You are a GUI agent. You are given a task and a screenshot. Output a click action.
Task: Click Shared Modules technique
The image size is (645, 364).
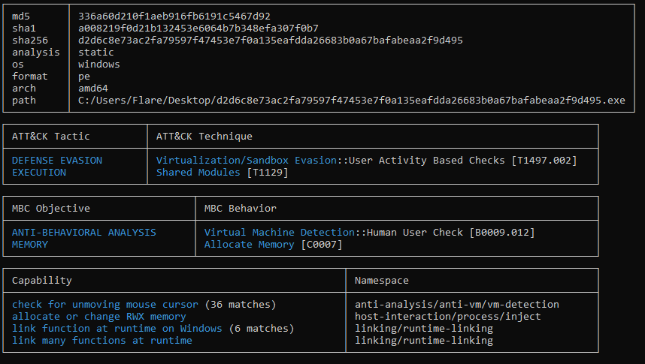point(198,172)
